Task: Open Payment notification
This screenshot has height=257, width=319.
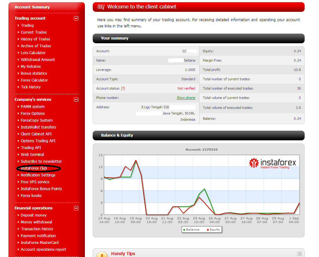Action: pyautogui.click(x=38, y=236)
